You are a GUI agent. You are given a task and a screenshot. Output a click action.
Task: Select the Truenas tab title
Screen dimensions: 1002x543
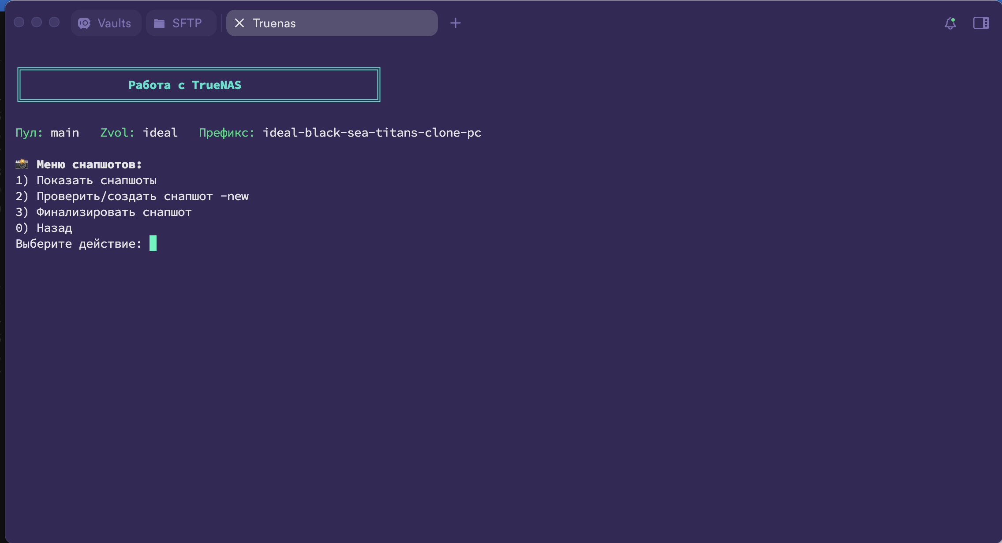pyautogui.click(x=274, y=23)
